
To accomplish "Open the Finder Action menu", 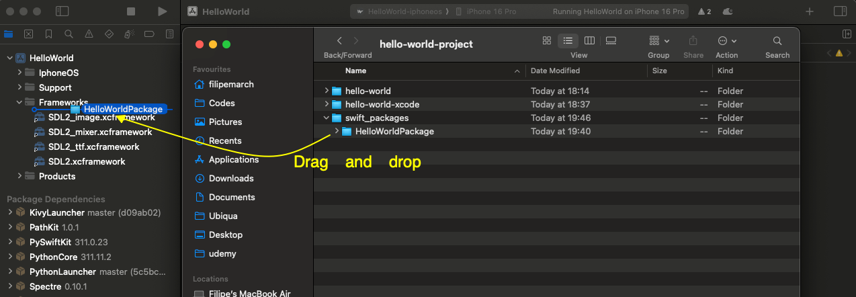I will (727, 40).
